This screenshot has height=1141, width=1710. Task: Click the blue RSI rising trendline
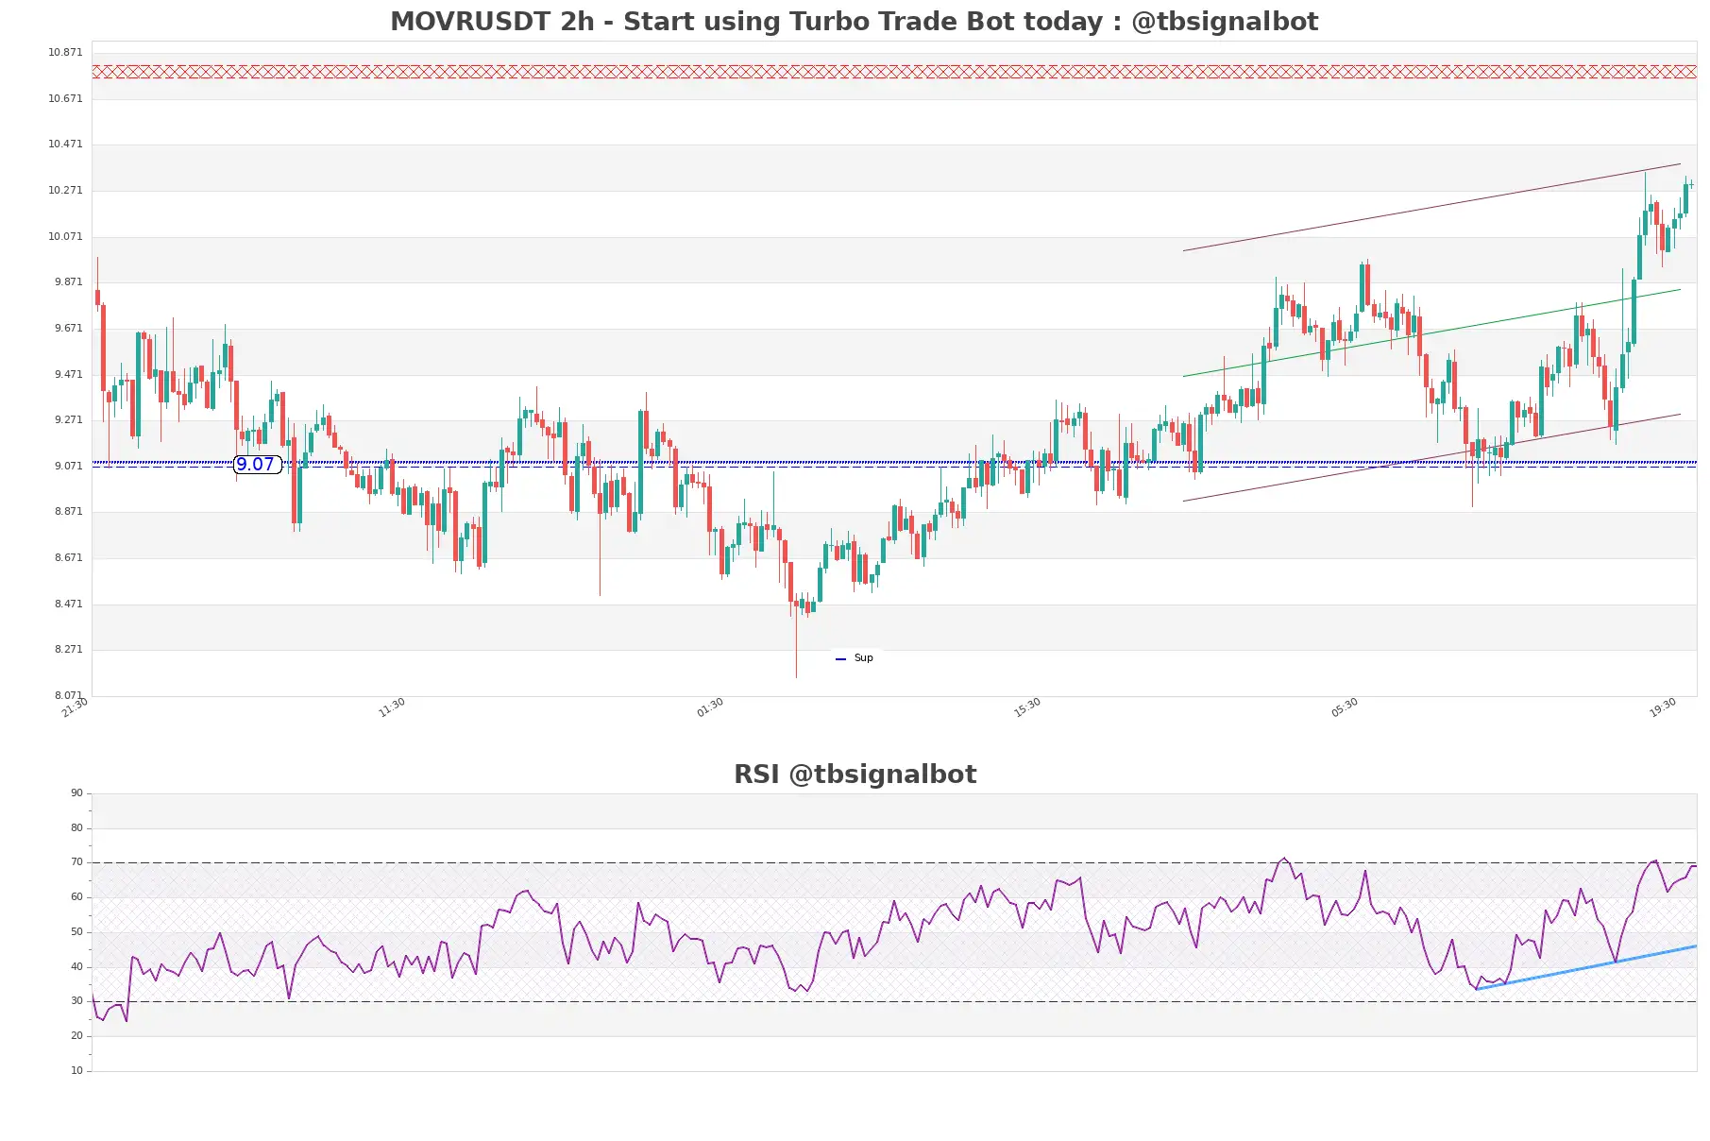(1586, 967)
